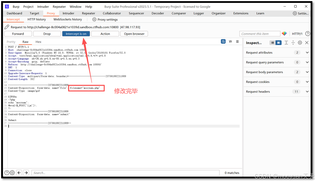Screen dimensions: 316x182
Task: Click the Content-Length header line in request
Action: [21, 79]
